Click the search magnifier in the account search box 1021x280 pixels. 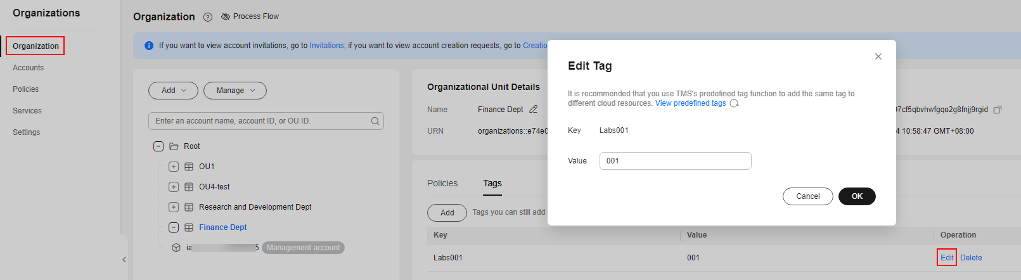375,121
